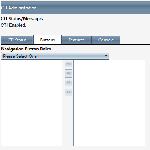
Task: Select the Buttons tab
Action: 48,40
